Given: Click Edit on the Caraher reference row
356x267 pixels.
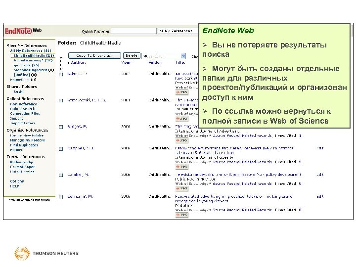Looking at the screenshot, I should click(320, 175).
